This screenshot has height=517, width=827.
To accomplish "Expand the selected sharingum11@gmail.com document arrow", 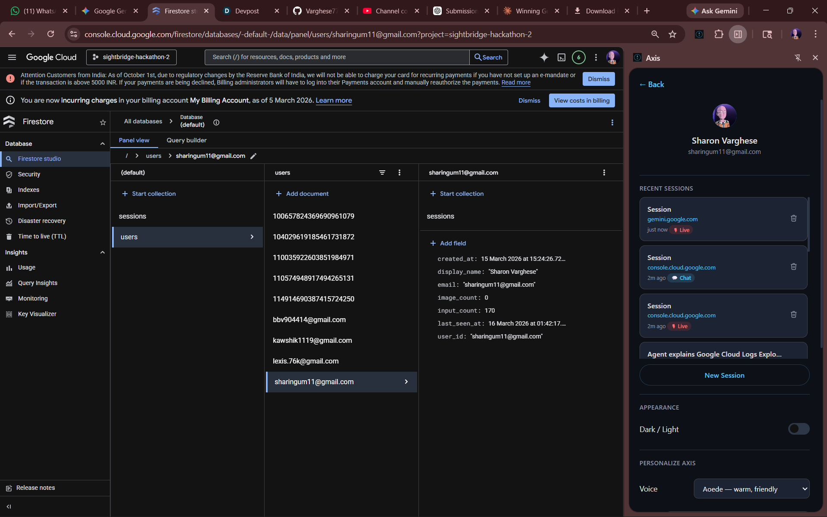I will point(406,382).
